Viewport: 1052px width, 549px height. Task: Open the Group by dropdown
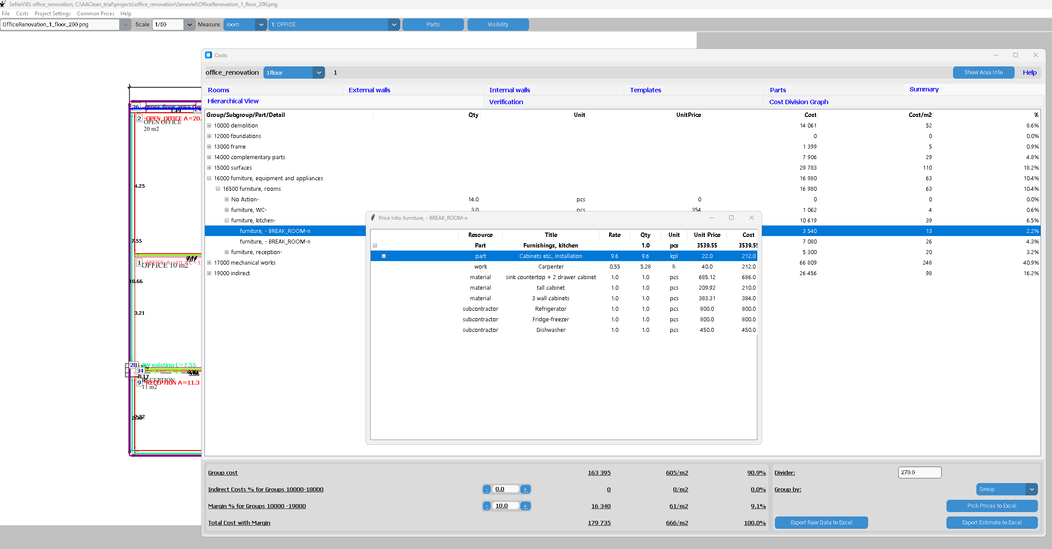coord(1031,489)
